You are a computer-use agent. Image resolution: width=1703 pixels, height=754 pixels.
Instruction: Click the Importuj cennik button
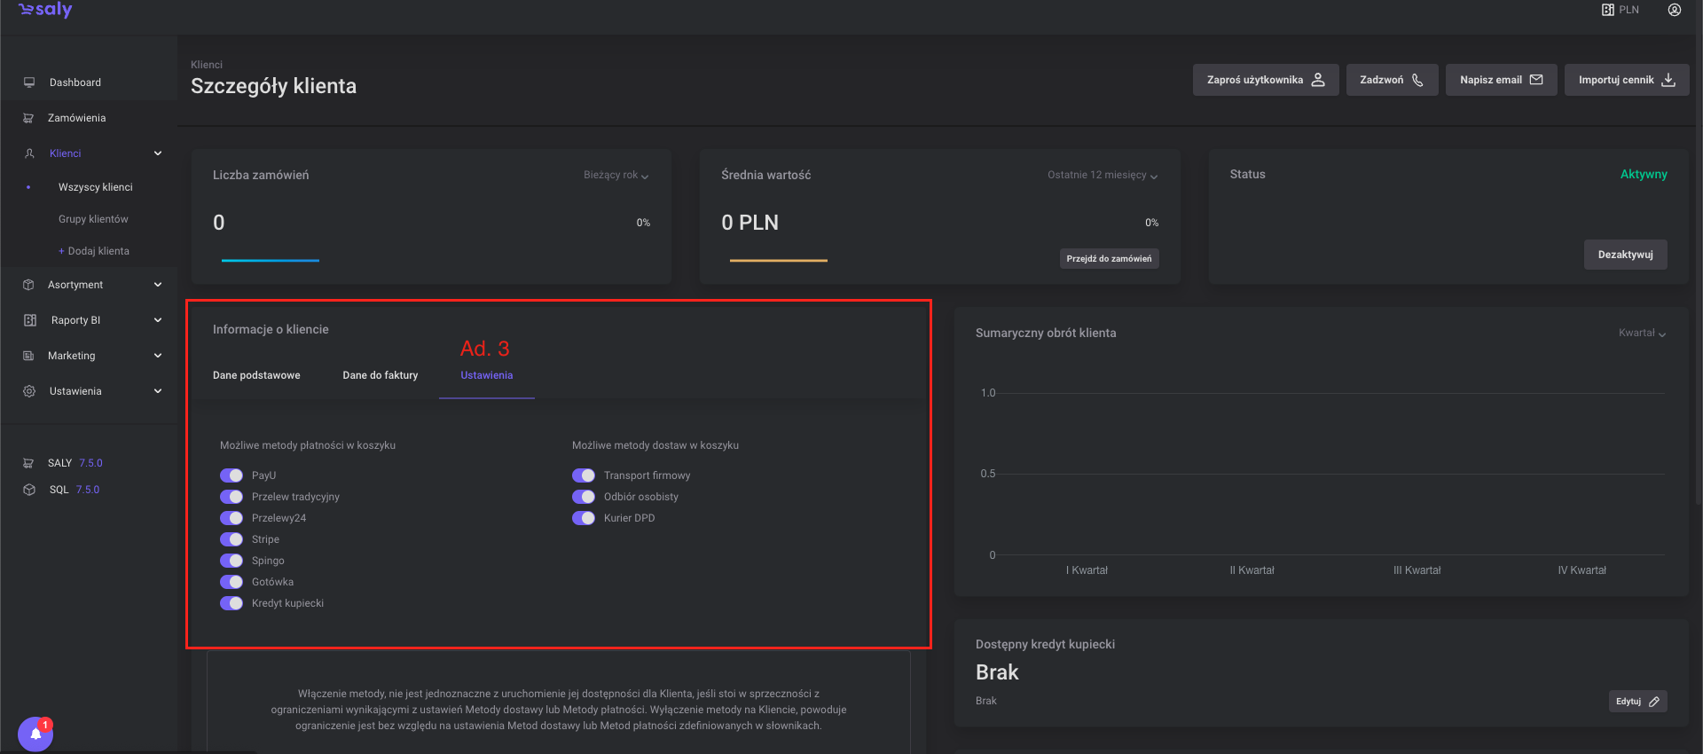1626,80
